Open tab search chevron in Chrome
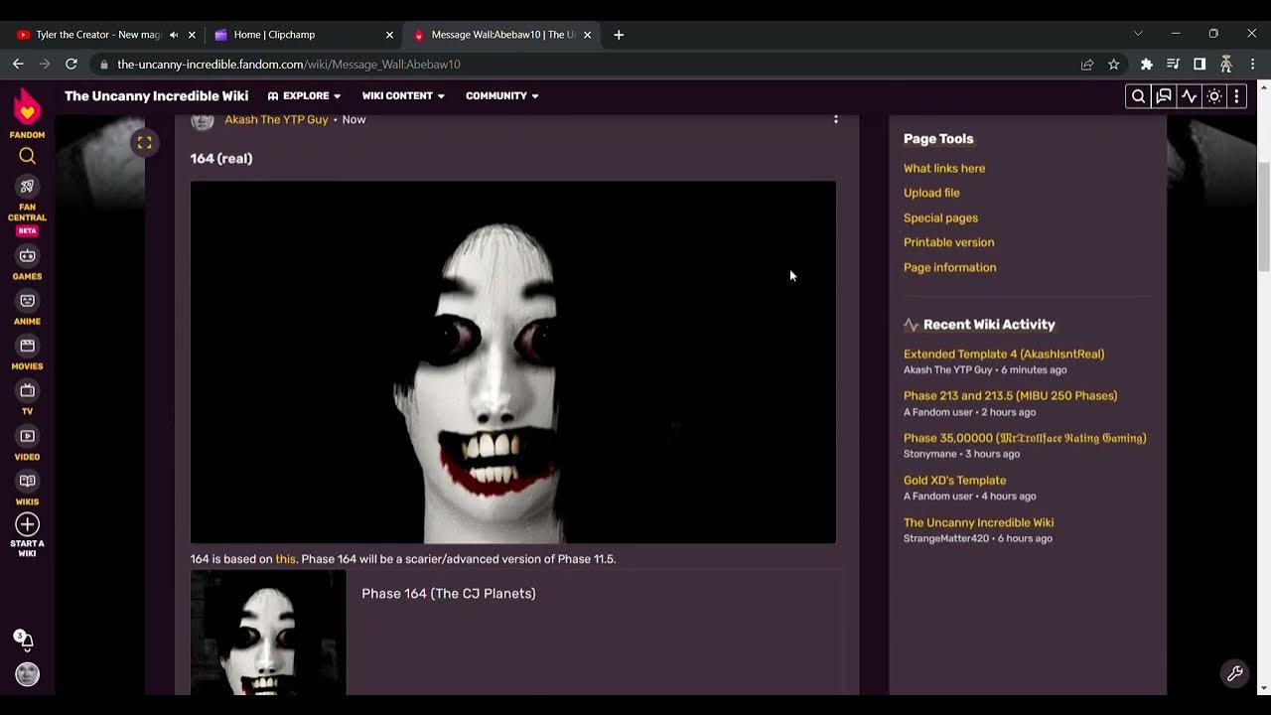 click(1138, 34)
